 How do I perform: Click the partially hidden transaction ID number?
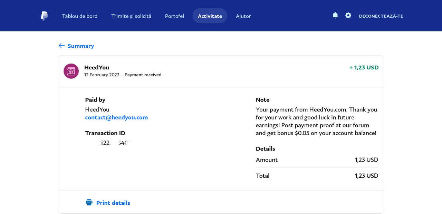[114, 143]
